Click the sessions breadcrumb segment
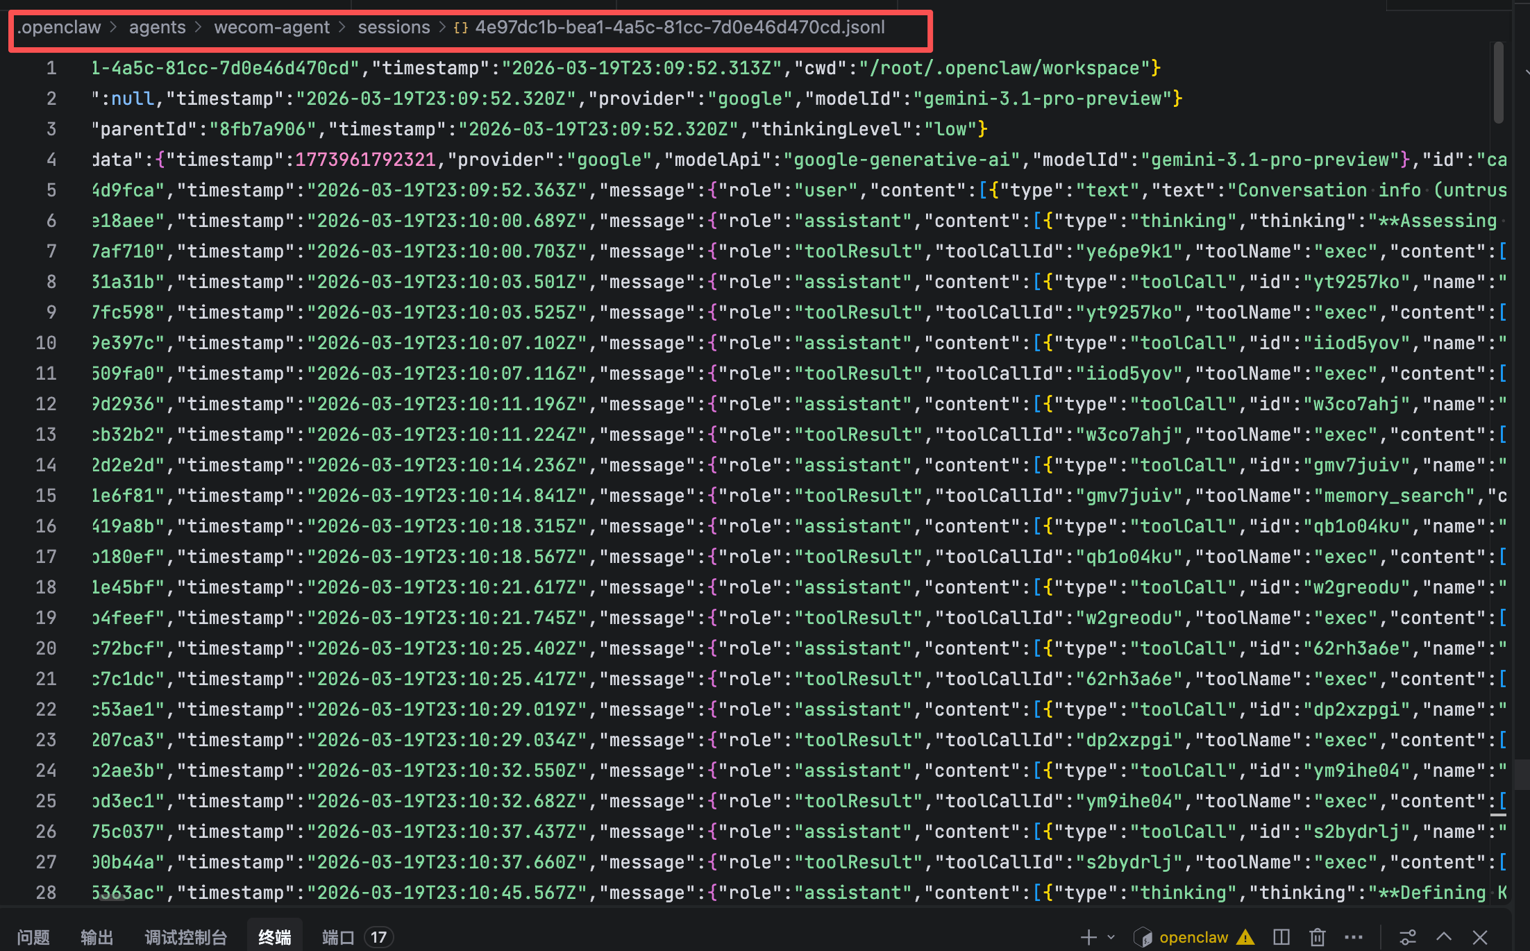This screenshot has height=951, width=1530. (394, 27)
